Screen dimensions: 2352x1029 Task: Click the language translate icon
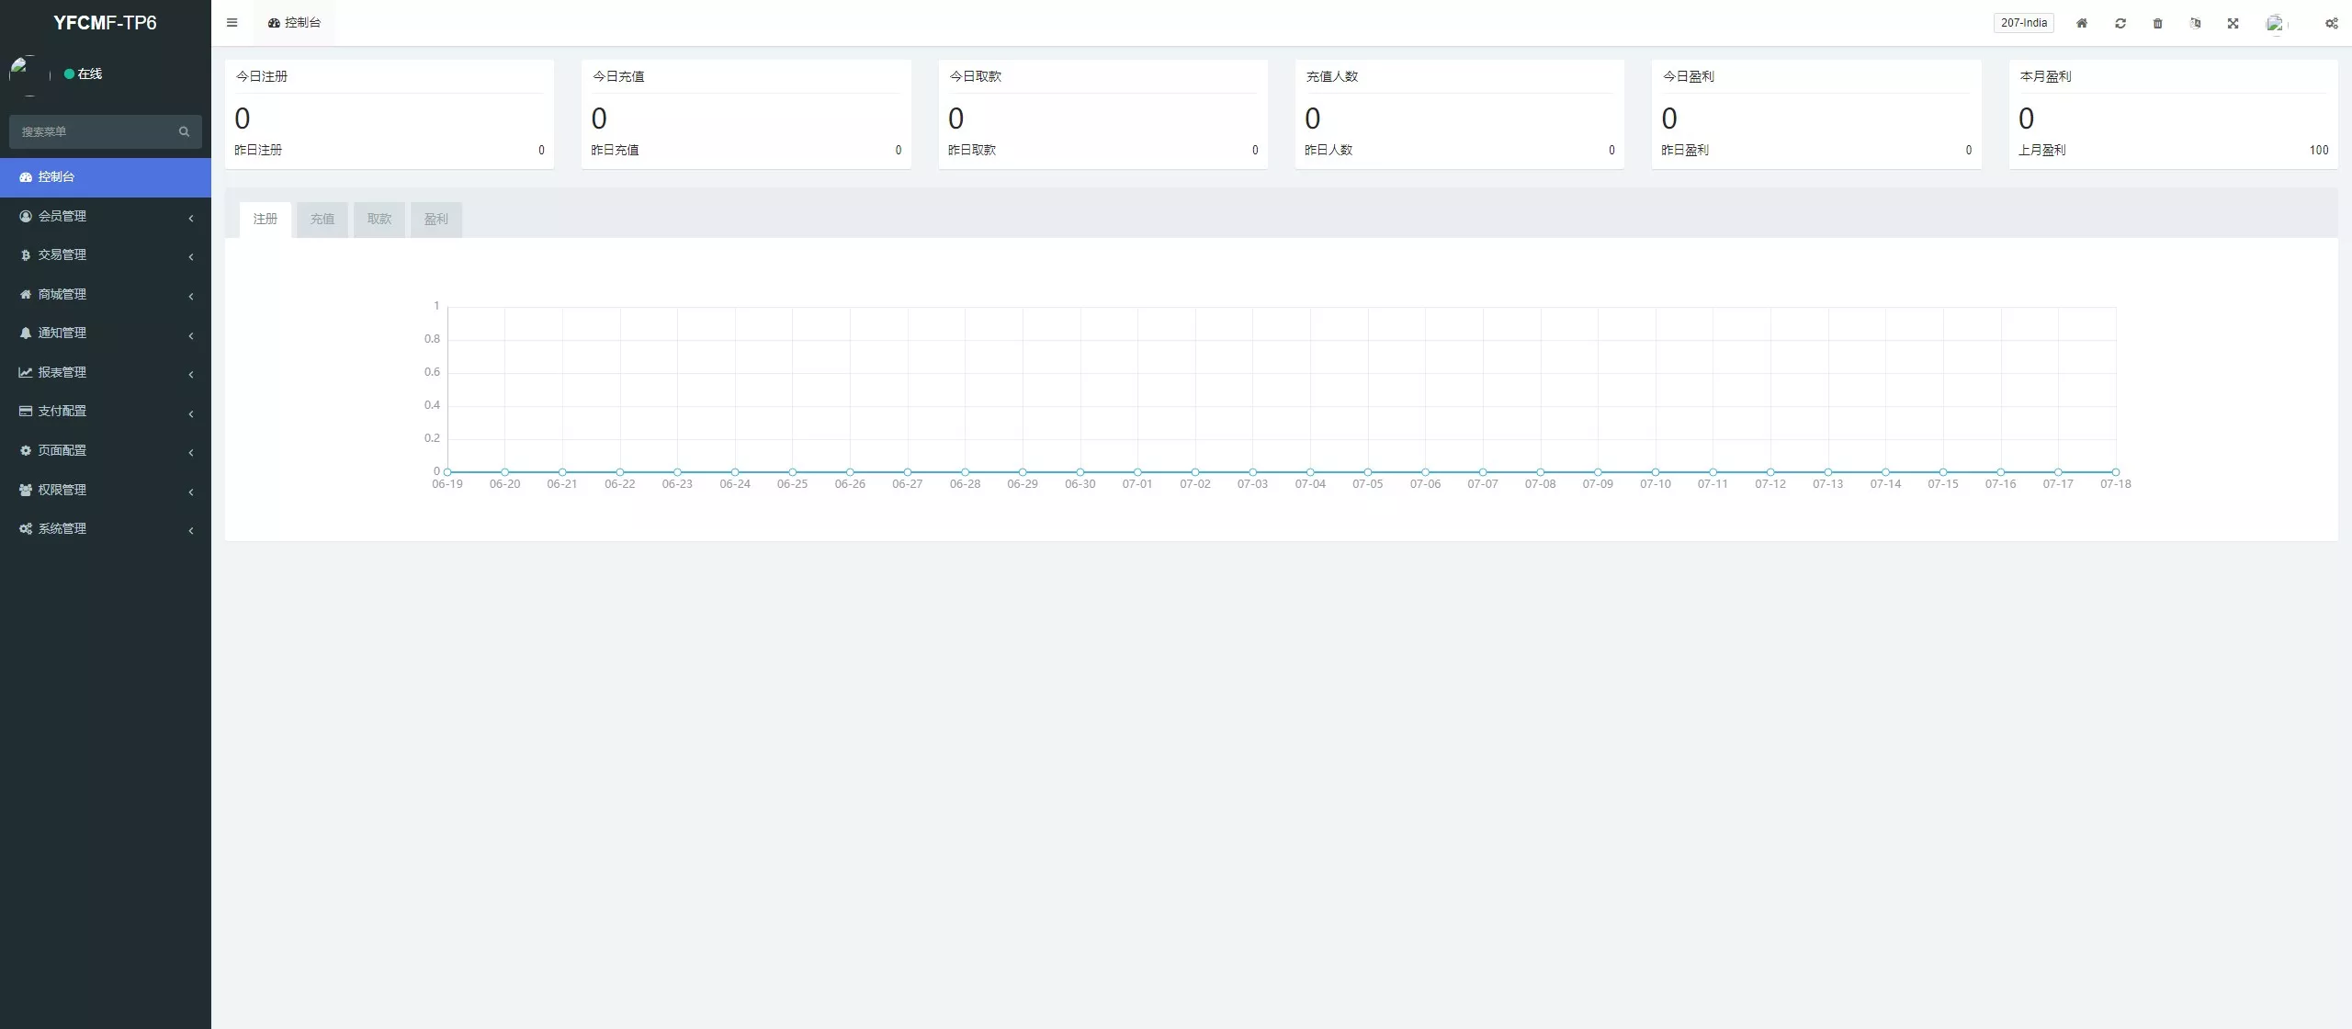click(x=2195, y=23)
